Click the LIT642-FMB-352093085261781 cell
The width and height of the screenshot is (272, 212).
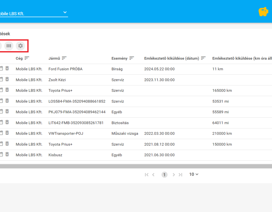point(76,123)
